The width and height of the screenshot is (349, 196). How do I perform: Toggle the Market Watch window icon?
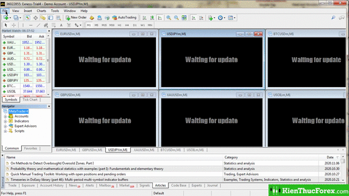(x=28, y=17)
